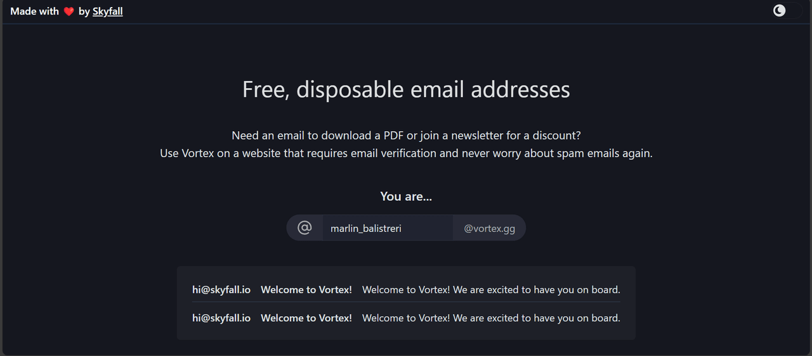The image size is (812, 356).
Task: Focus the marlin_balistreri username field
Action: (x=387, y=228)
